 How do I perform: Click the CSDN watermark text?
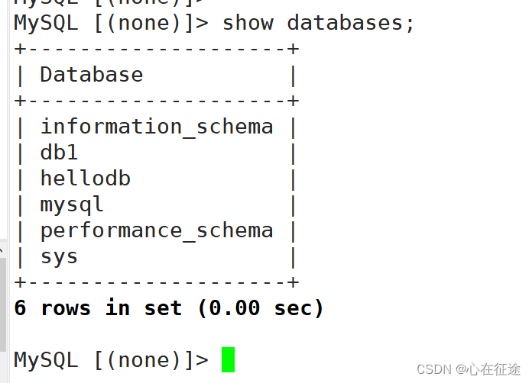(x=434, y=369)
